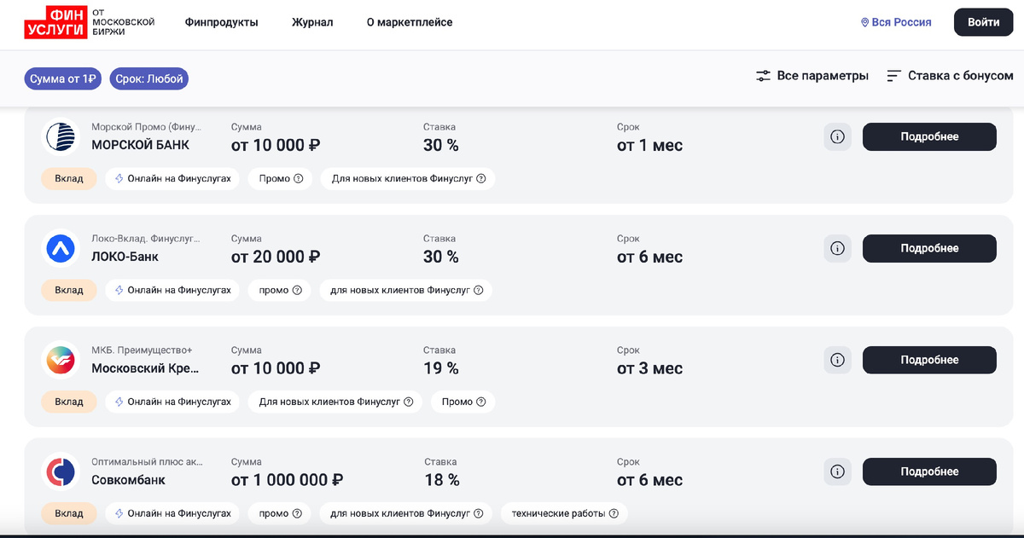
Task: Open info icon for Совкомбанк
Action: pyautogui.click(x=837, y=471)
